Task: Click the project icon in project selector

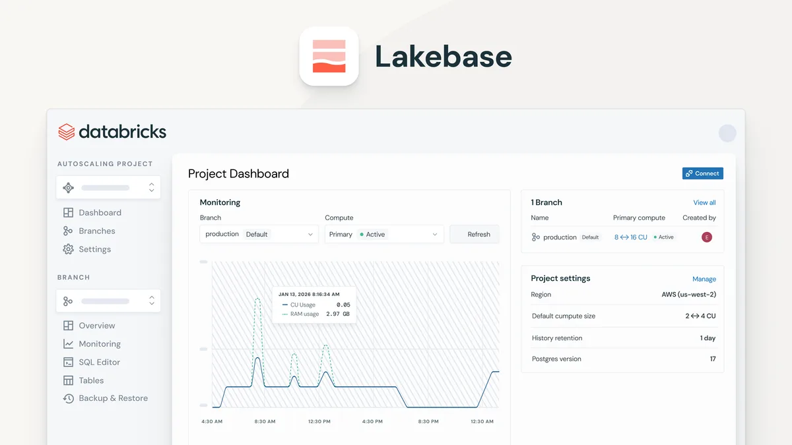Action: [x=68, y=188]
